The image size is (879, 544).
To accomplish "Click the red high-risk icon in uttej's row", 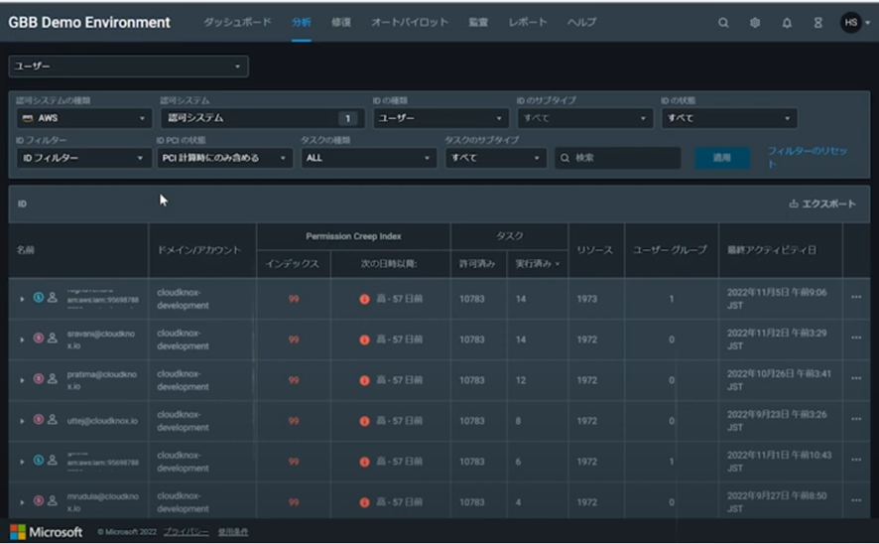I will click(364, 421).
